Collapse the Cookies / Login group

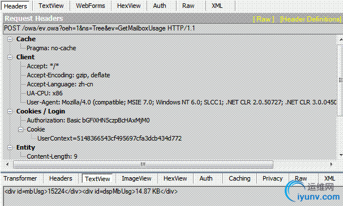coord(10,111)
